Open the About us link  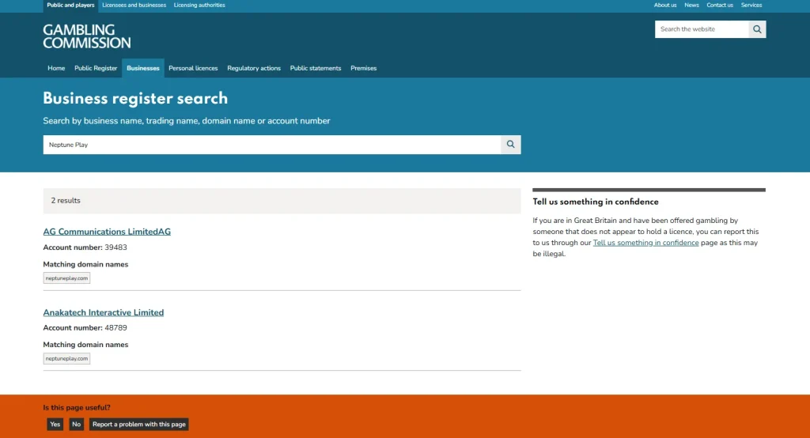664,6
